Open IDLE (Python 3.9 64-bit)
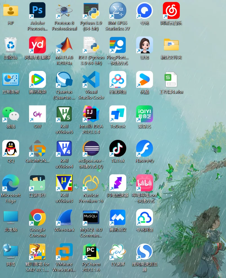This screenshot has height=278, width=226. pos(91,45)
